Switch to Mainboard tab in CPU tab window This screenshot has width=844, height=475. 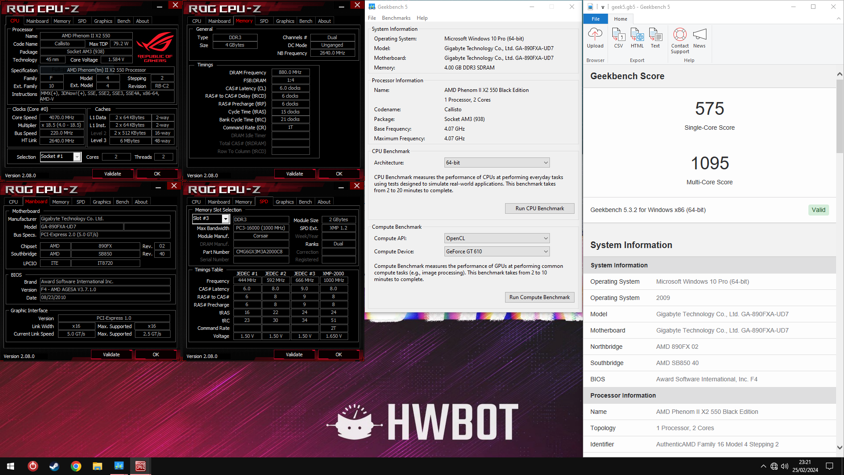click(37, 21)
